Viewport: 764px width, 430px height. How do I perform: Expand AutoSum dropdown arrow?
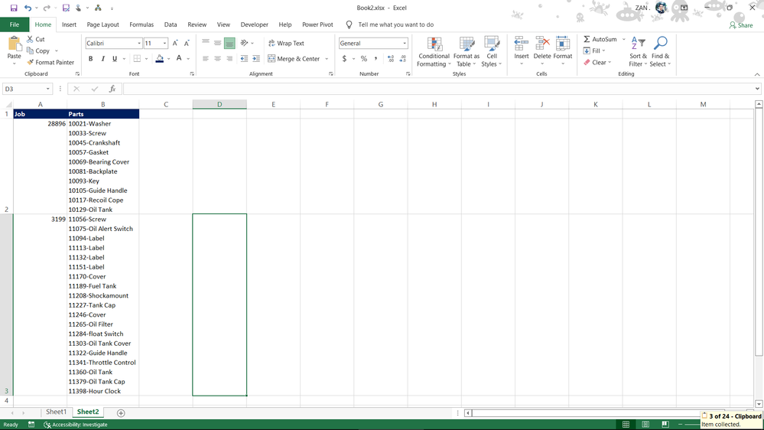pos(624,39)
